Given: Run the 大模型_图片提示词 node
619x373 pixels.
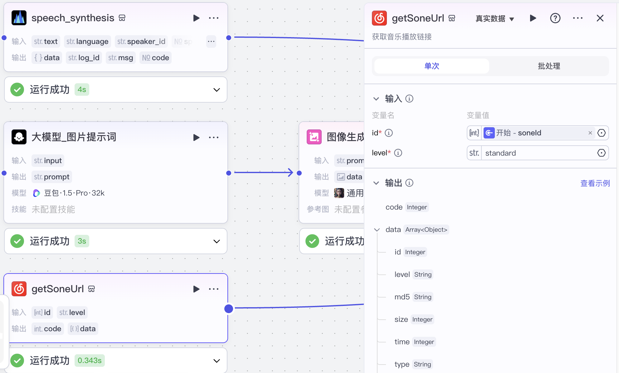Looking at the screenshot, I should click(x=196, y=137).
